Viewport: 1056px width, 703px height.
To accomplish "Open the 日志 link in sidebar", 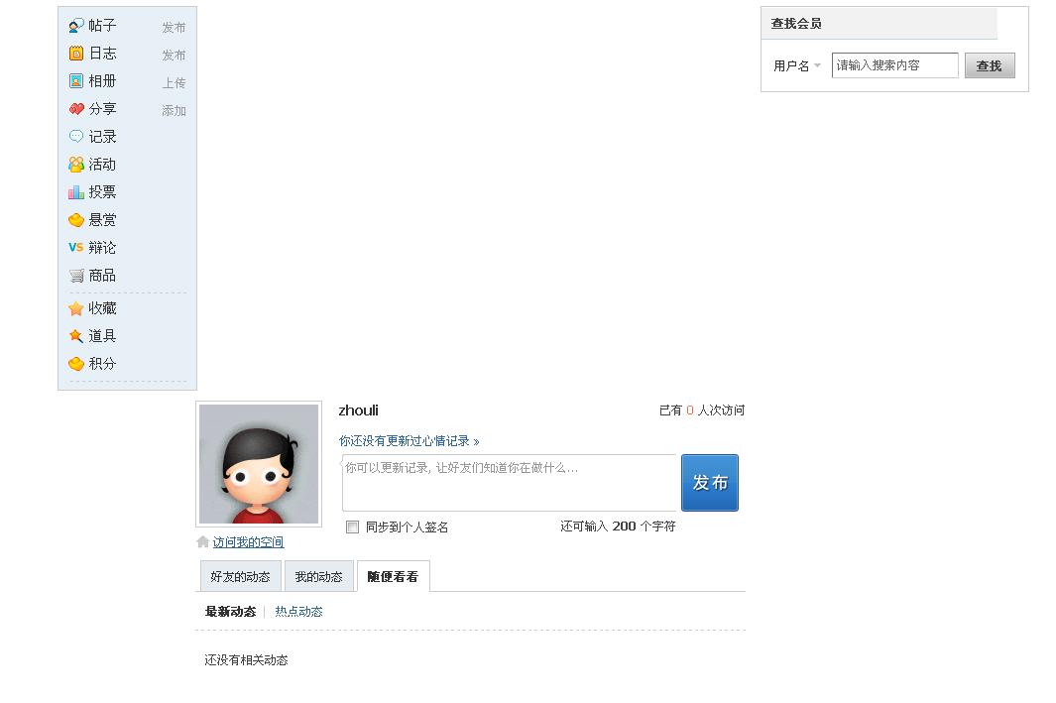I will 102,54.
